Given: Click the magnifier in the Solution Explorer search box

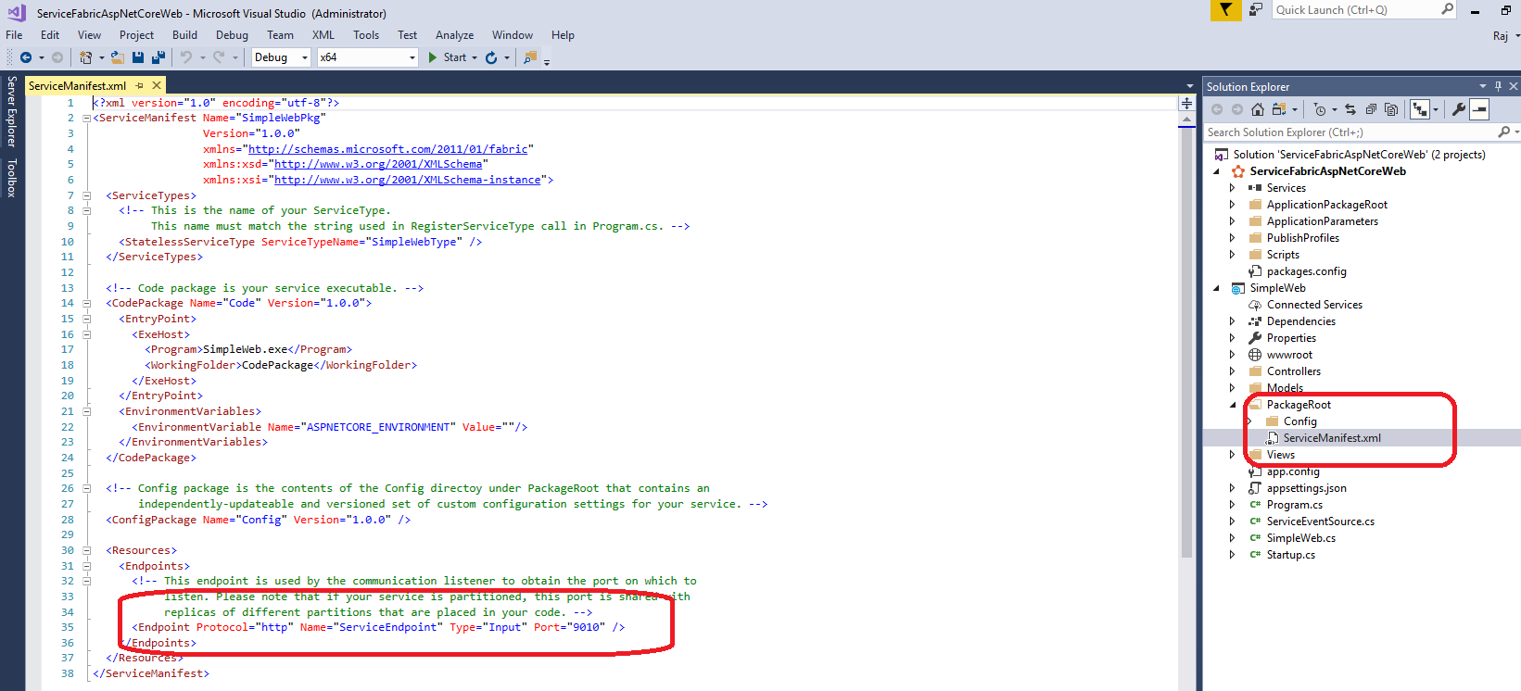Looking at the screenshot, I should point(1503,132).
